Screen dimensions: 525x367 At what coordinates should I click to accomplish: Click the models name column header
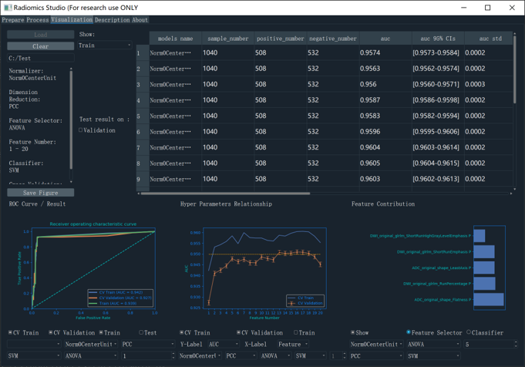(x=176, y=39)
